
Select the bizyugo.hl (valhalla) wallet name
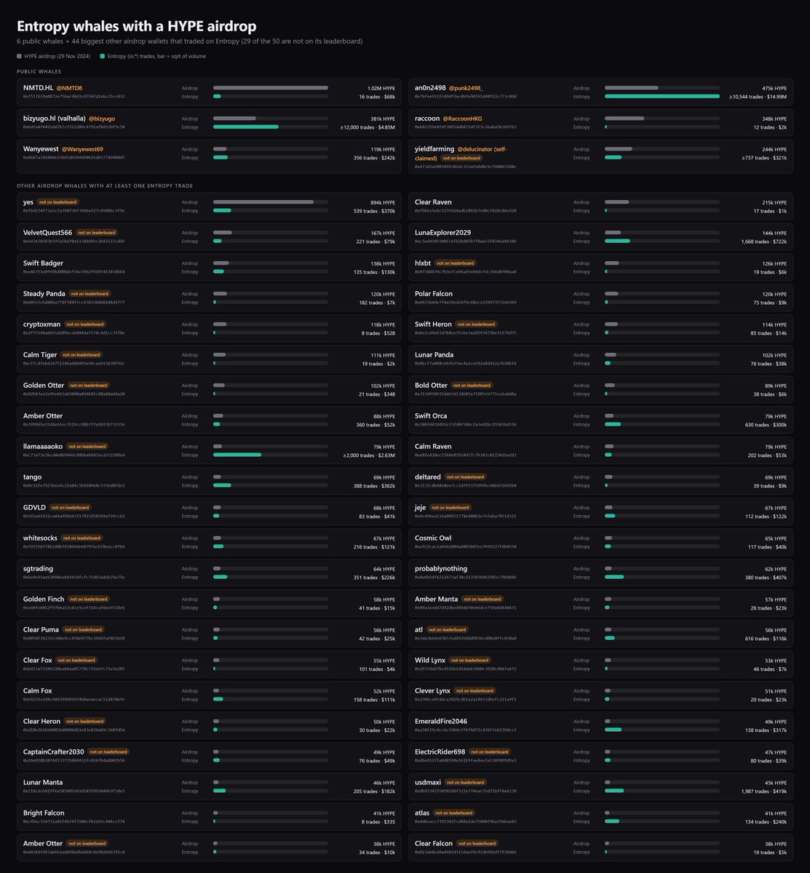55,119
